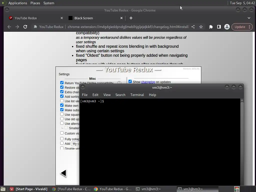
Task: Switch to YouTube Redux - G... taskbar item
Action: coord(113,189)
